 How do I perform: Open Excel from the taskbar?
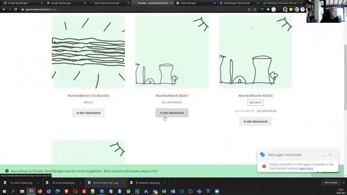[x=164, y=191]
